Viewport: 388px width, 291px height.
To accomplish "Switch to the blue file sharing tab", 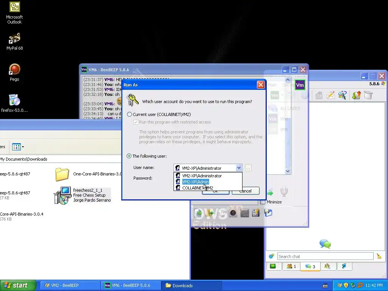I will [x=344, y=266].
